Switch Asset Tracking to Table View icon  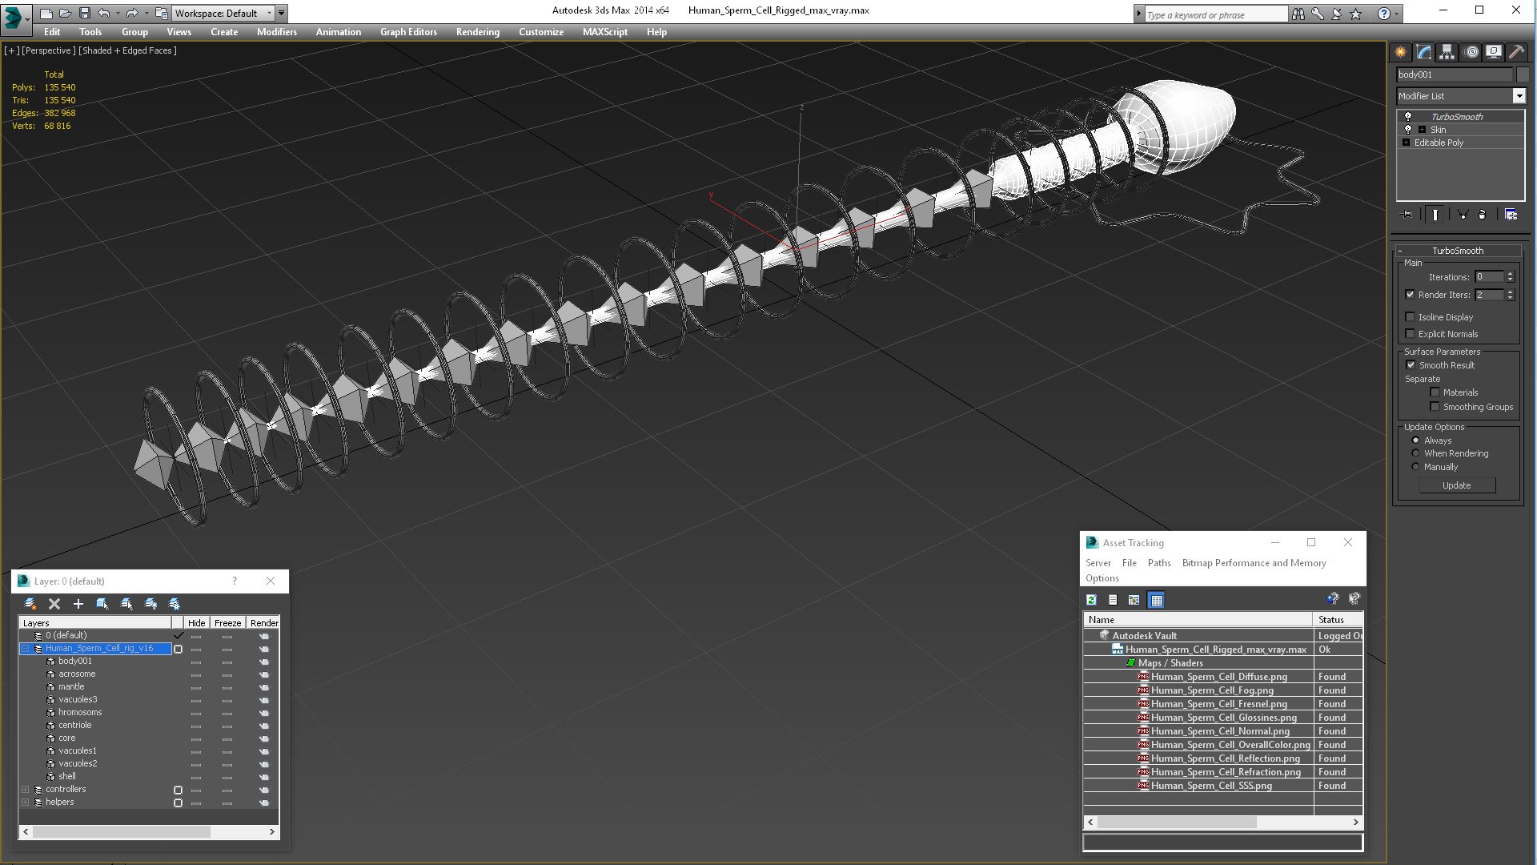point(1156,600)
